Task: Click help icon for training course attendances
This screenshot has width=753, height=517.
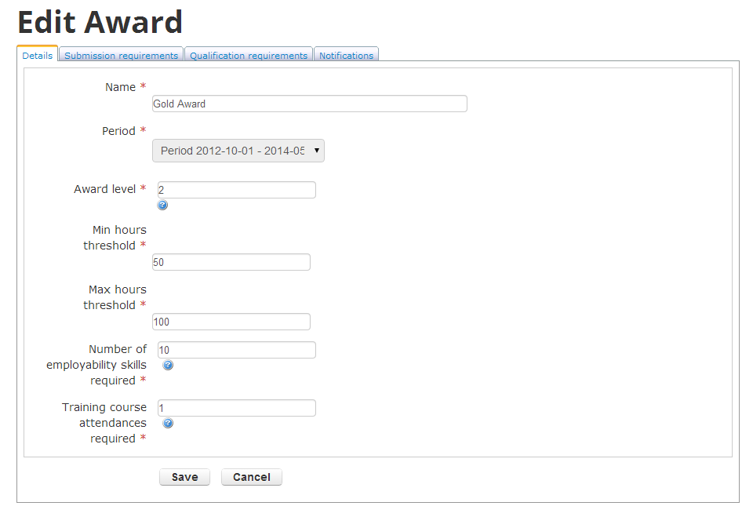Action: tap(168, 424)
